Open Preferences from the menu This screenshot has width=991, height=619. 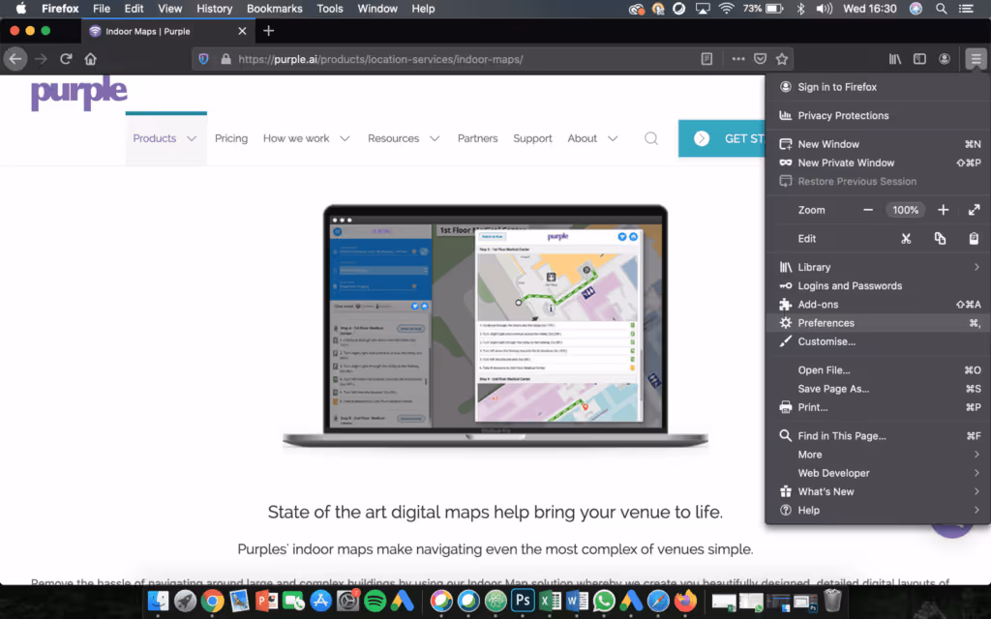point(878,323)
